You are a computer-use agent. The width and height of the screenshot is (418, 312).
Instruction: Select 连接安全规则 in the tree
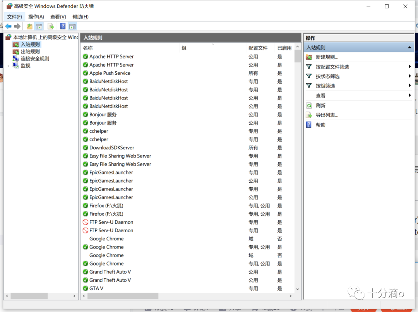point(35,59)
